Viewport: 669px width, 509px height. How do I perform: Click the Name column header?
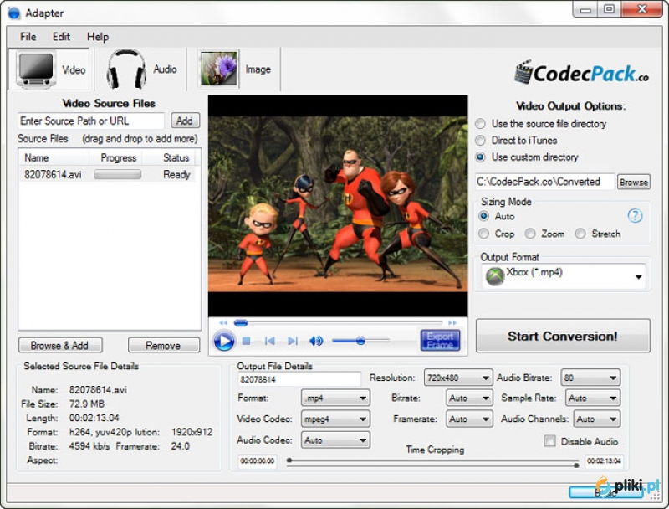coord(54,158)
